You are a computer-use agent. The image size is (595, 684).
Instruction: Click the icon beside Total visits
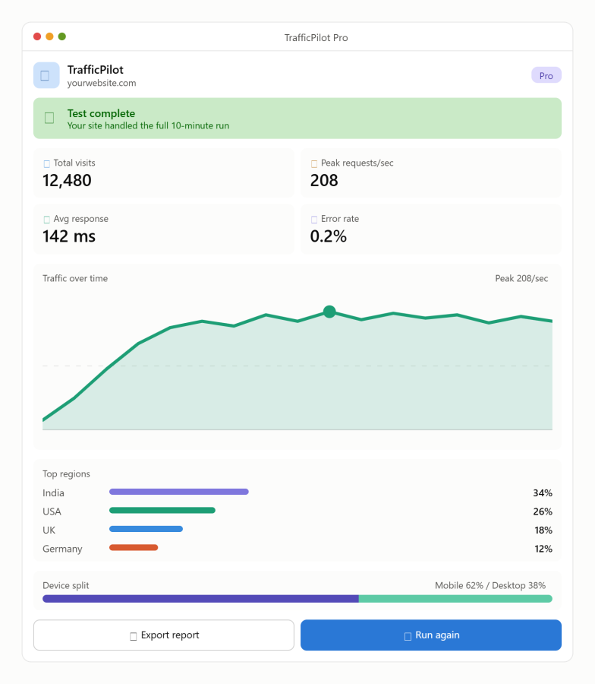(x=46, y=164)
